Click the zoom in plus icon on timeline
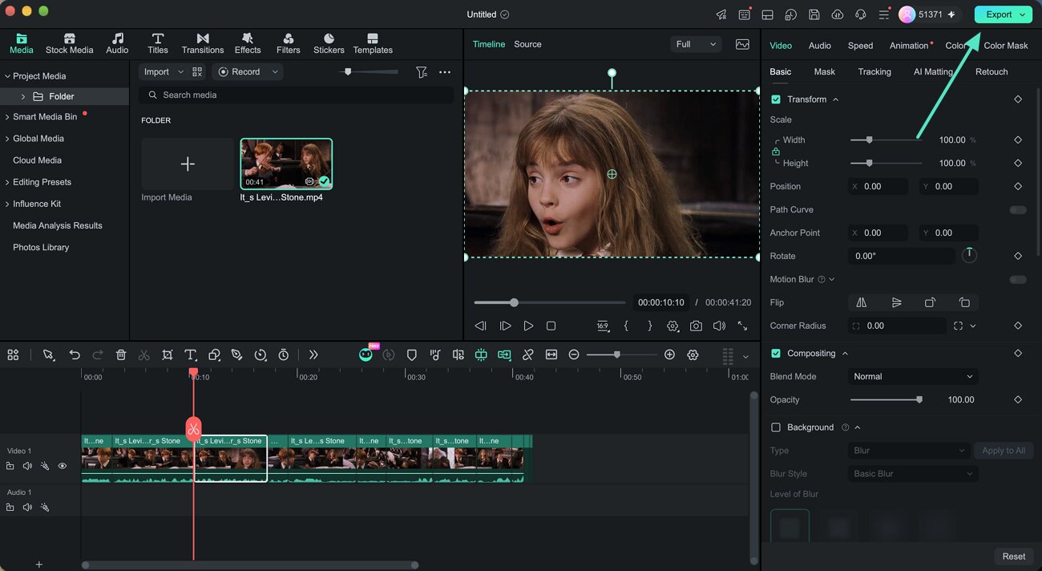1042x571 pixels. coord(669,354)
